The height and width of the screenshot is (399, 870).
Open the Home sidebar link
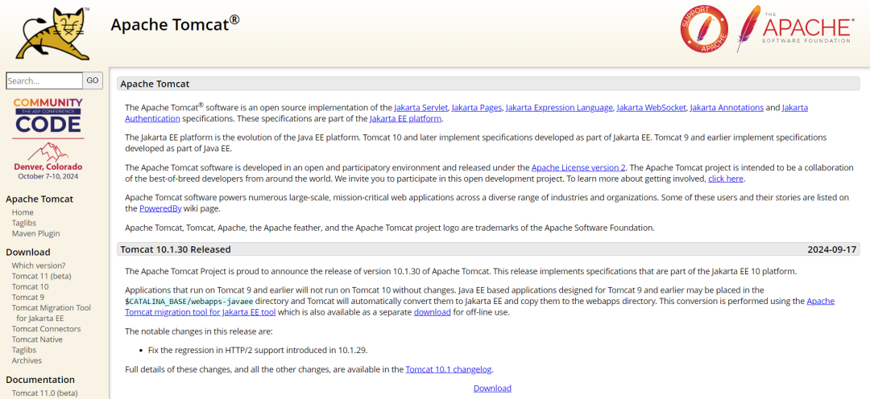click(x=23, y=212)
